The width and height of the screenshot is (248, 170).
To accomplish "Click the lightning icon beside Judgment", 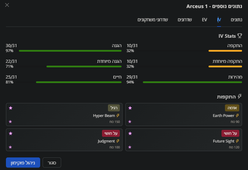I will point(118,141).
